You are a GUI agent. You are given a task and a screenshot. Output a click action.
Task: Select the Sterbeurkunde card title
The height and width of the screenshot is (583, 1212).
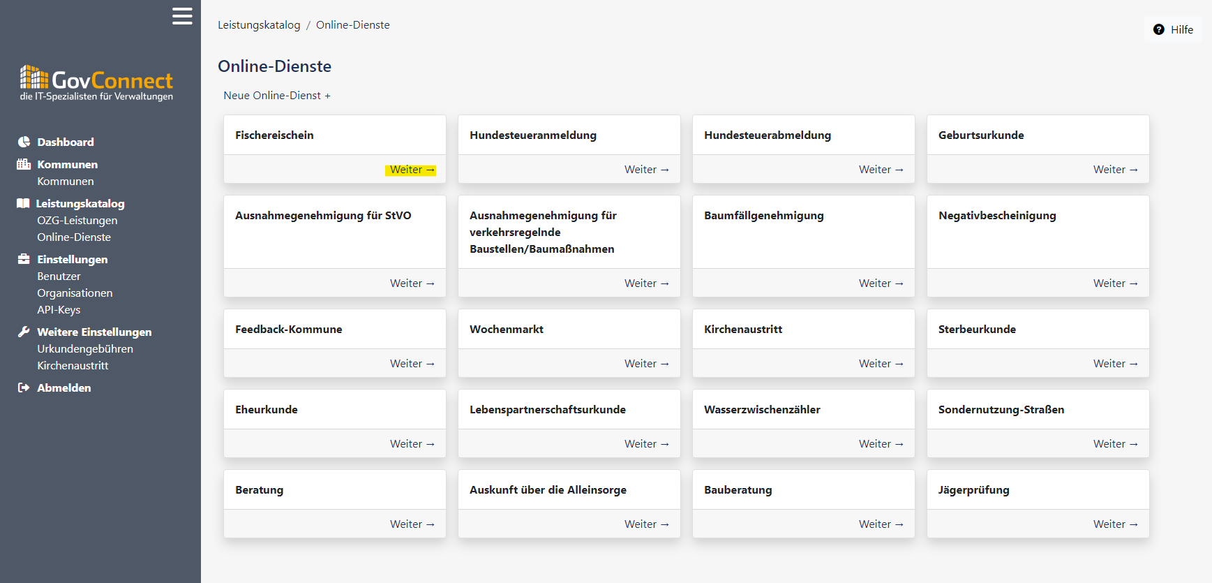[x=977, y=330]
